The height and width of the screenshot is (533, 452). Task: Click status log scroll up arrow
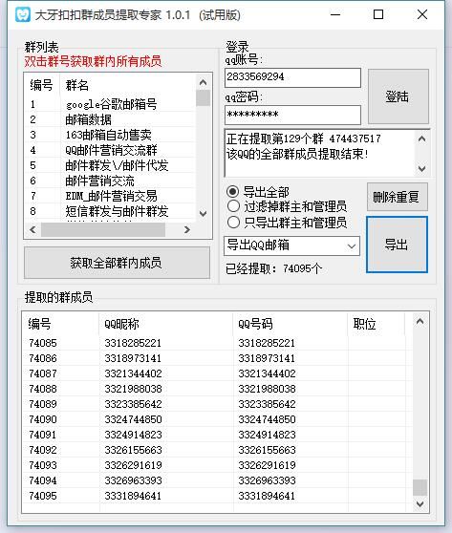[421, 139]
